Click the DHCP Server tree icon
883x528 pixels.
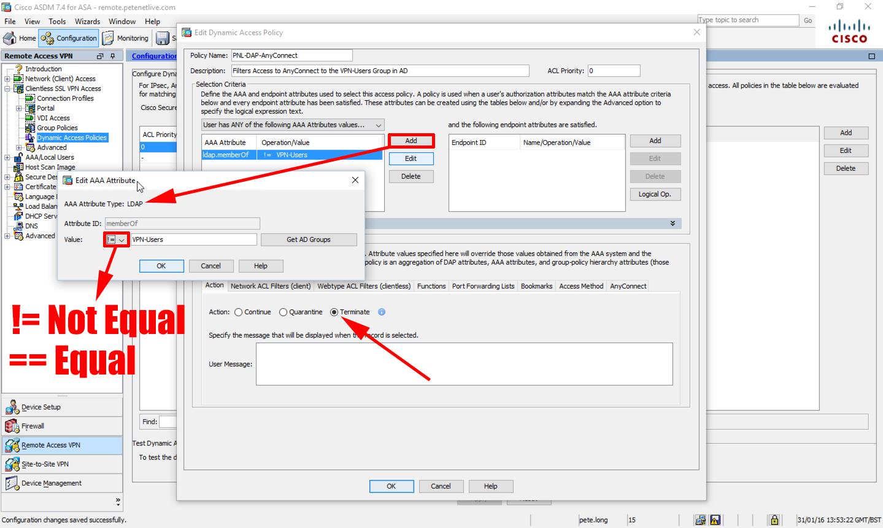[19, 216]
